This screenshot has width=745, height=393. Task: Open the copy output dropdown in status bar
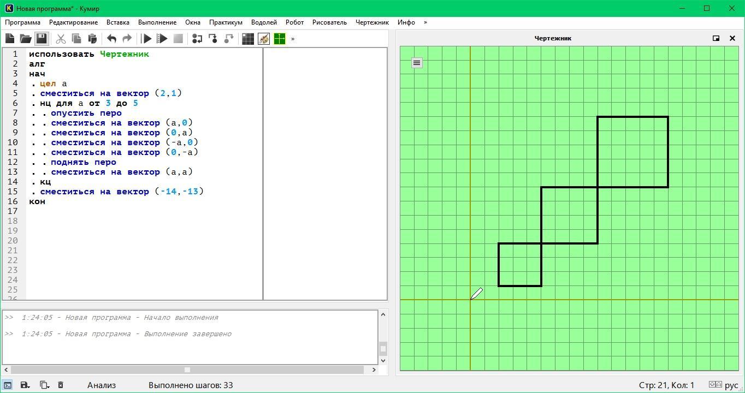point(44,385)
